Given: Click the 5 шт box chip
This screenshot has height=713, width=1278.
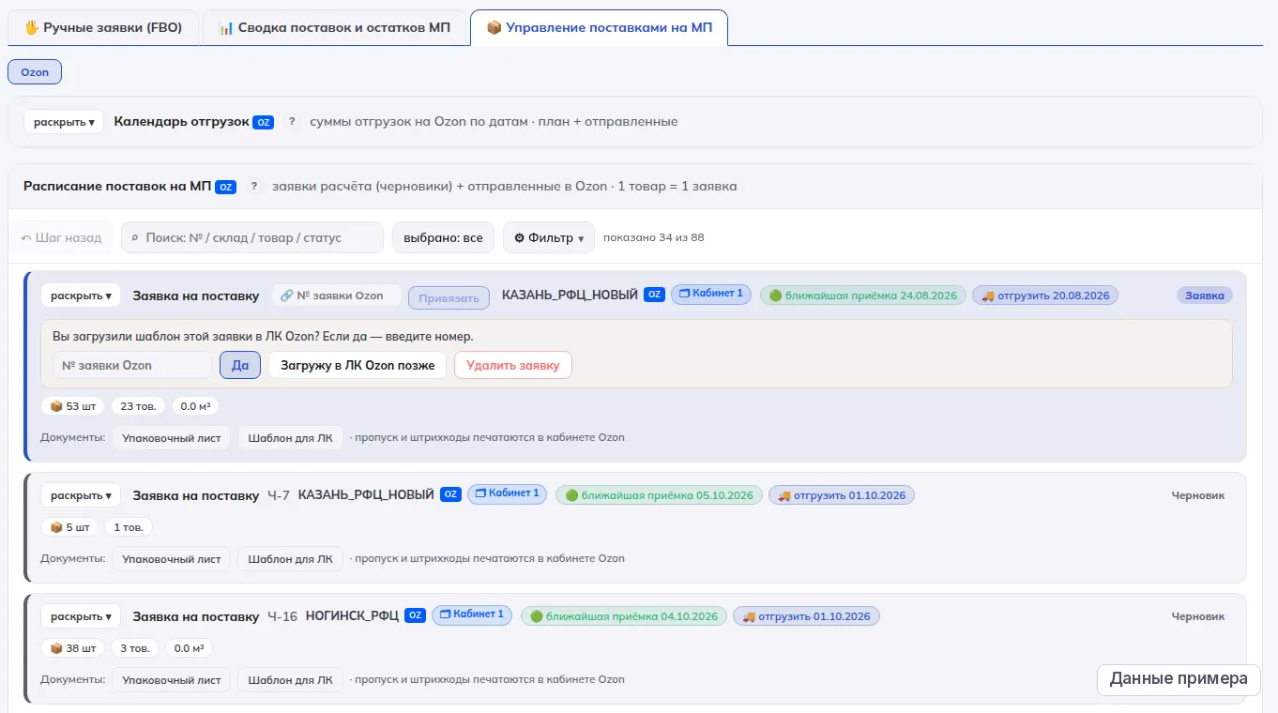Looking at the screenshot, I should tap(69, 527).
